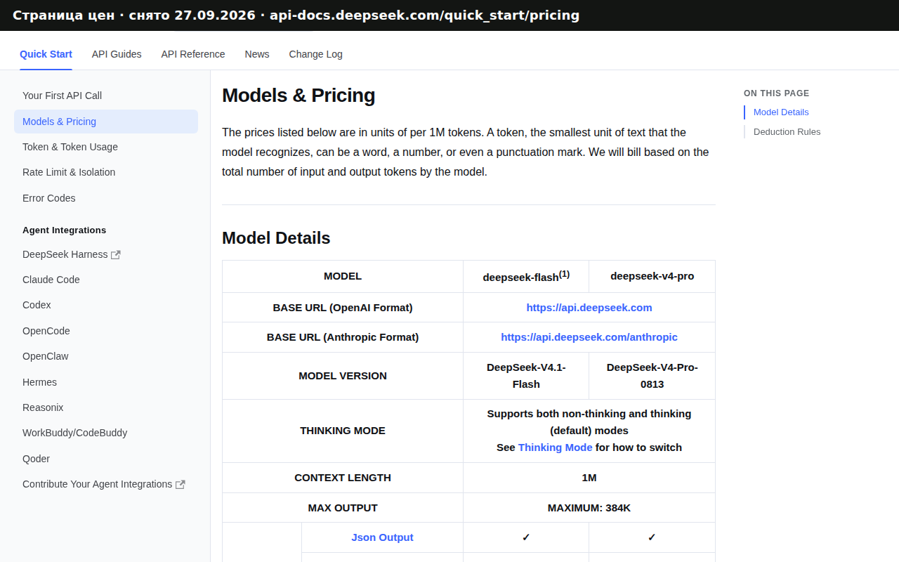Screen dimensions: 899x562
Task: Go to the News tab
Action: point(257,54)
